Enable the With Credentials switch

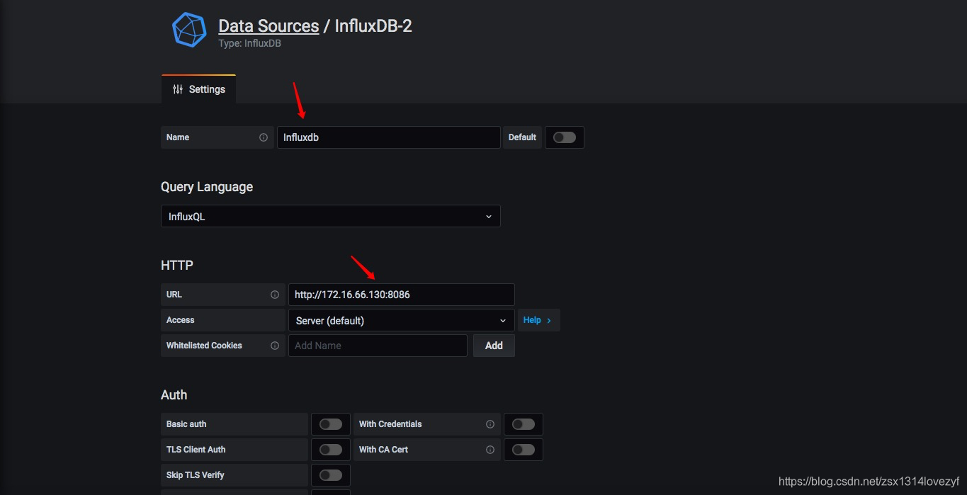pyautogui.click(x=524, y=424)
